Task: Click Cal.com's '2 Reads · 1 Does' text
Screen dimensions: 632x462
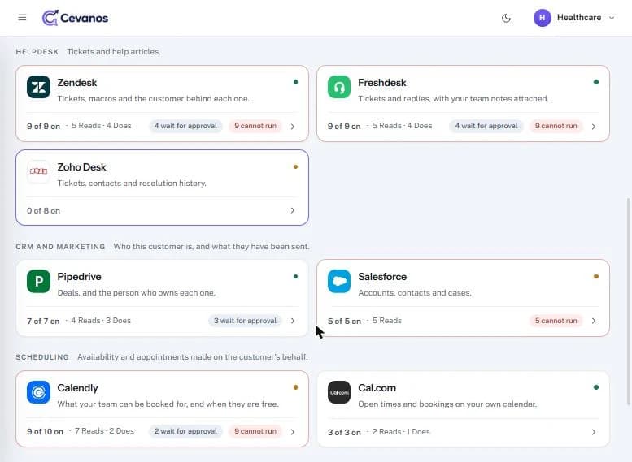Action: [x=401, y=432]
